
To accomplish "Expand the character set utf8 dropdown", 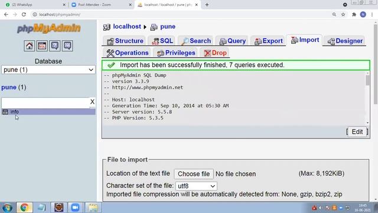I will [196, 186].
